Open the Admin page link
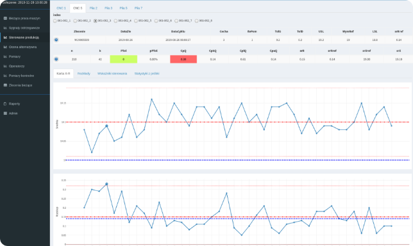 (13, 113)
